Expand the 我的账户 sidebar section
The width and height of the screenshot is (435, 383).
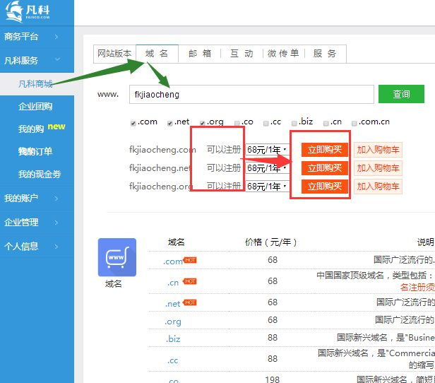37,198
